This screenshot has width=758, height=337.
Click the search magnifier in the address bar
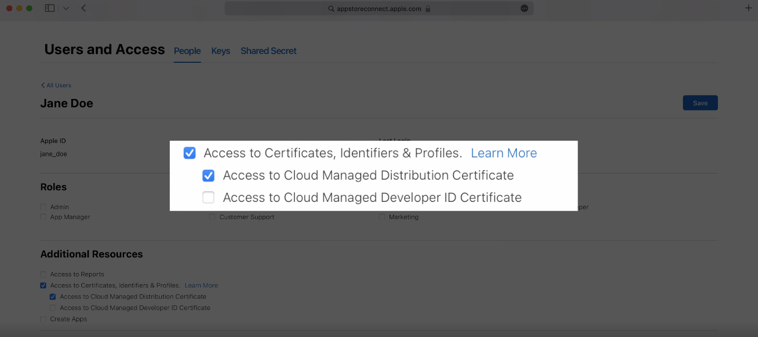pyautogui.click(x=330, y=9)
